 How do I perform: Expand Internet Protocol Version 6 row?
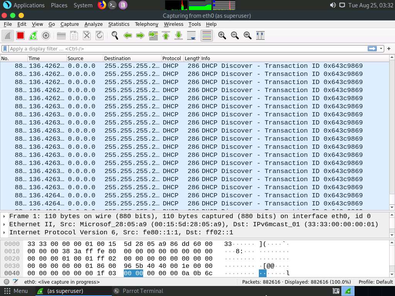point(4,232)
